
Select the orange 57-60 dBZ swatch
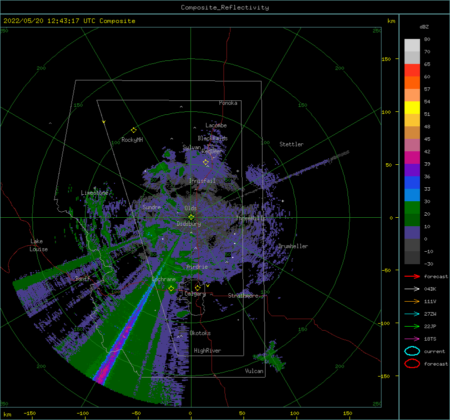coord(412,83)
